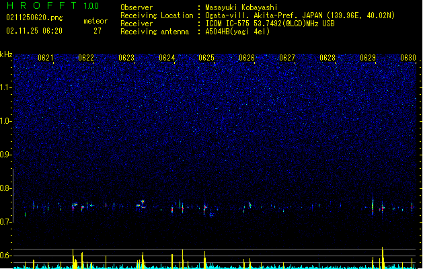Screen dimensions: 423x269
Task: Click the meteor echo trace below the 0629 marker
Action: click(373, 207)
